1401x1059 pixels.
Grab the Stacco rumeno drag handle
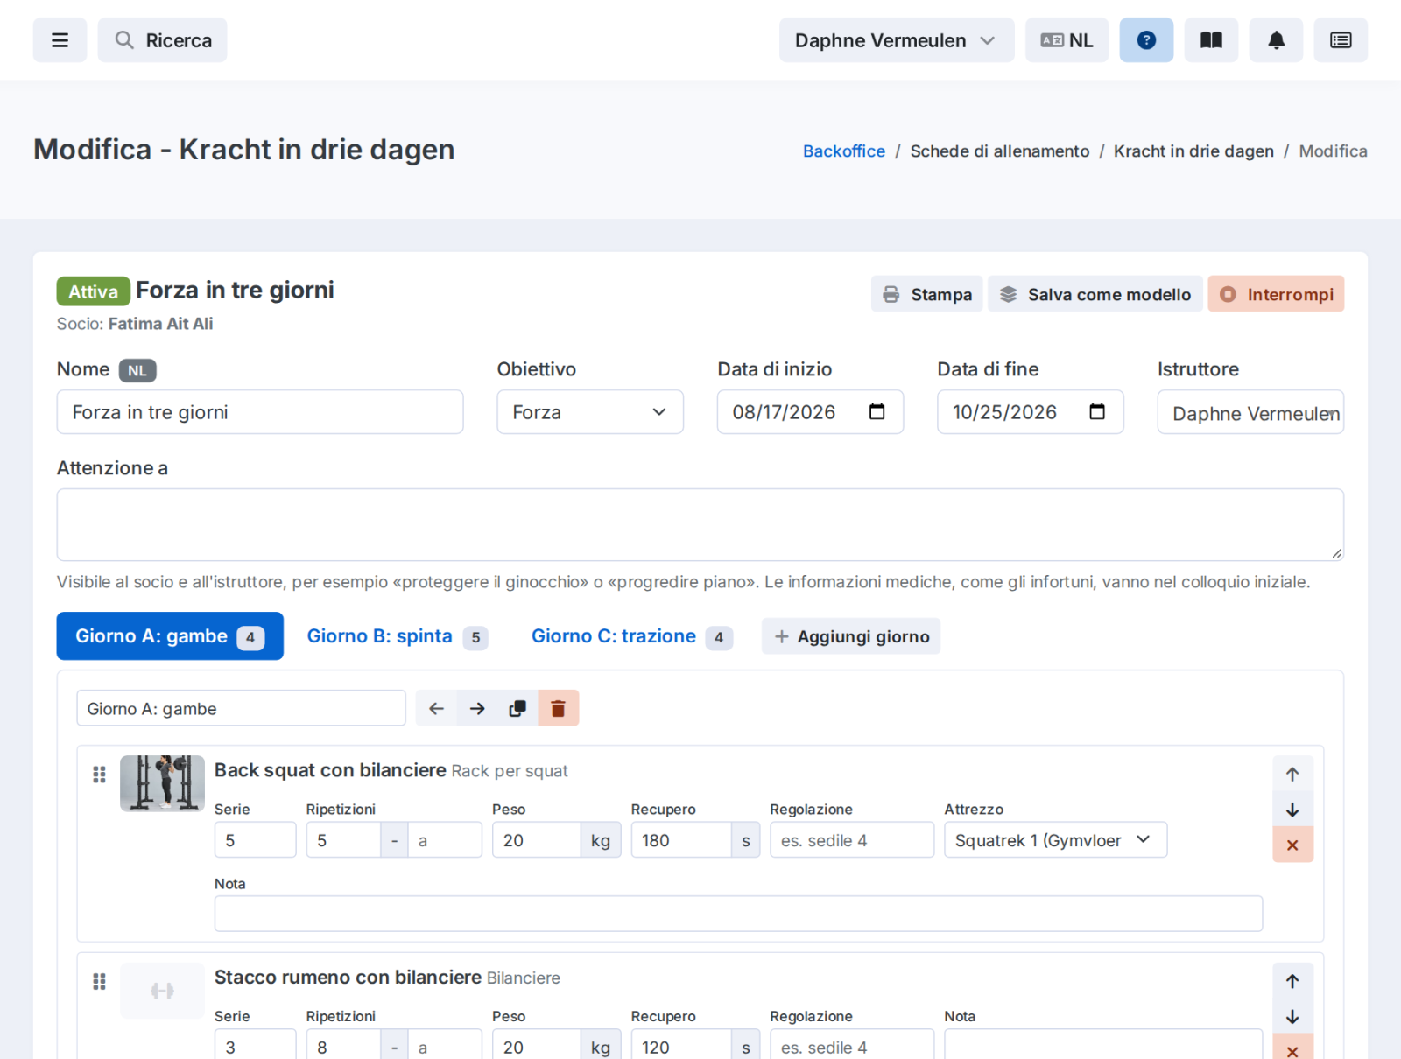99,982
